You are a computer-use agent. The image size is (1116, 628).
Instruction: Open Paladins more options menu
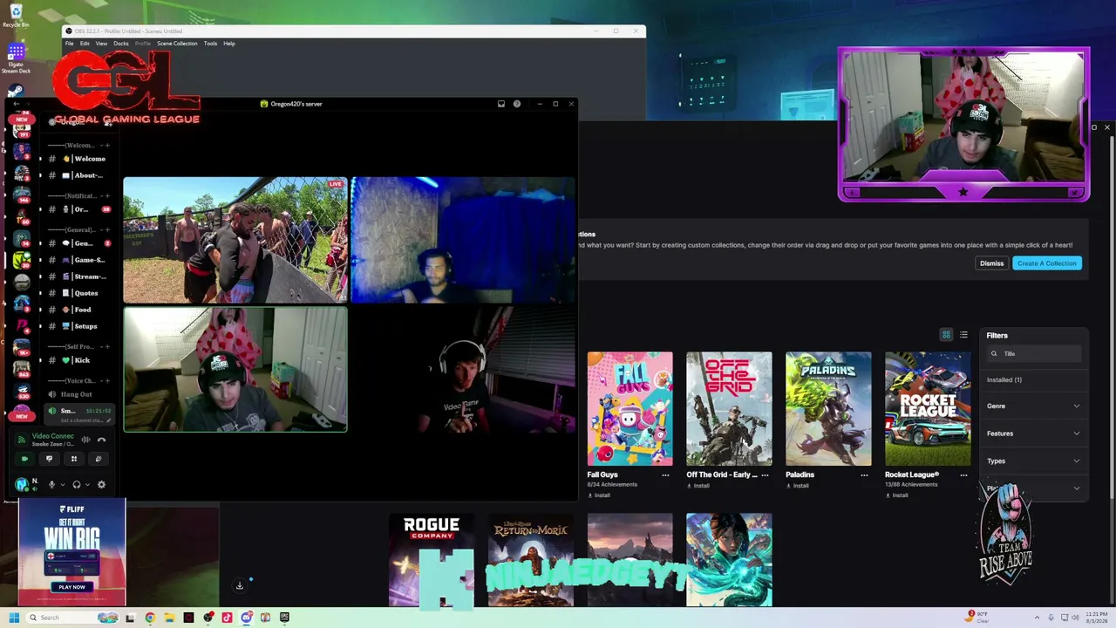coord(865,475)
